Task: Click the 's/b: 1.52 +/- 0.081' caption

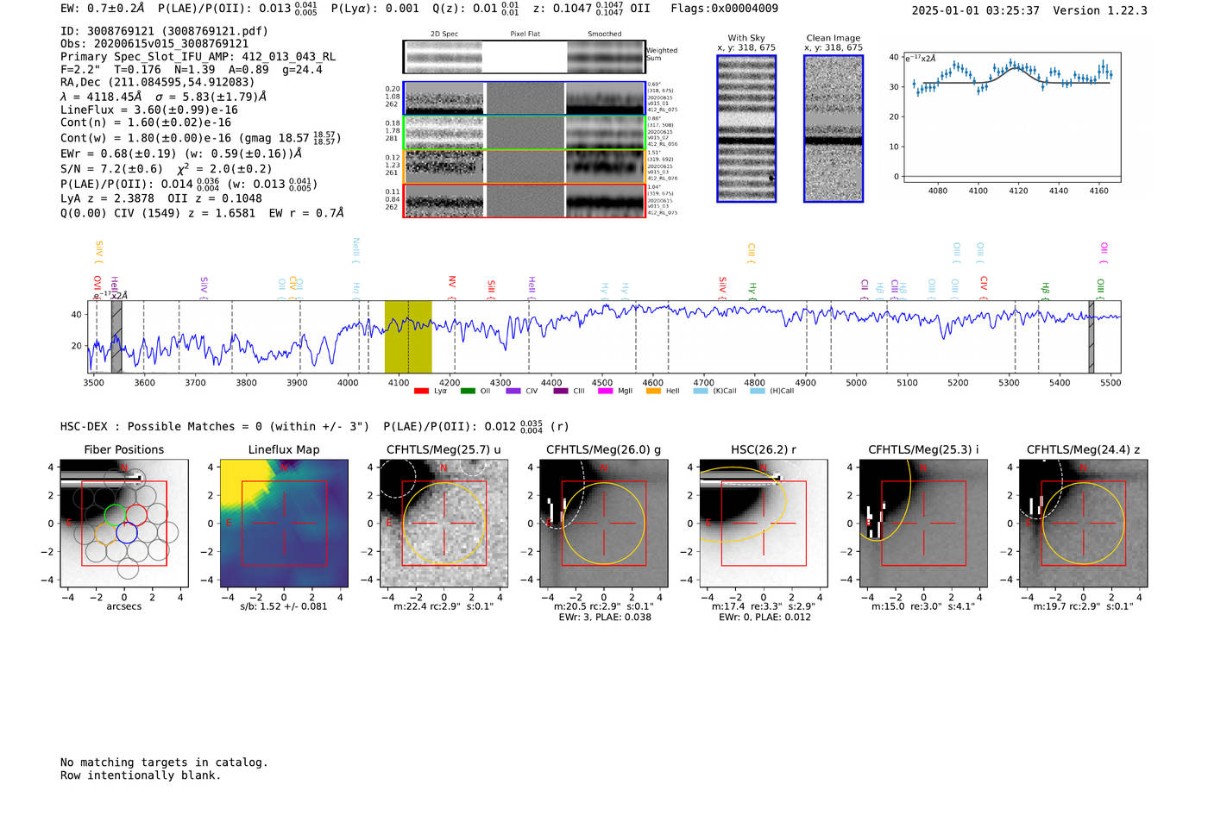Action: tap(284, 606)
